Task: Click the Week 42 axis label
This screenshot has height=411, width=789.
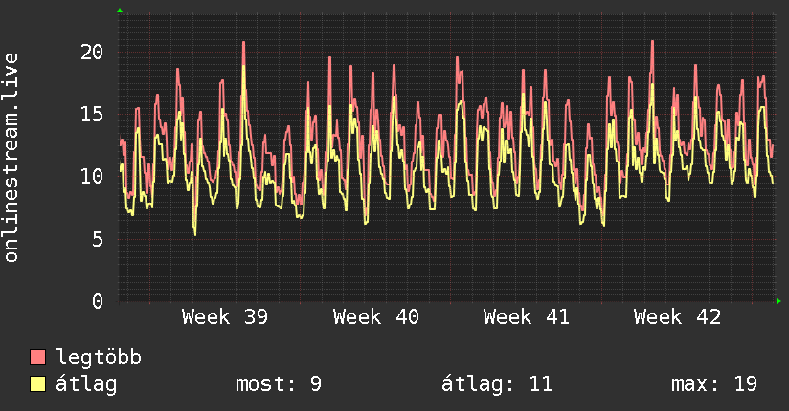Action: click(x=677, y=317)
